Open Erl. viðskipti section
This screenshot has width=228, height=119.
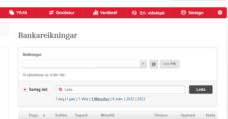point(148,13)
